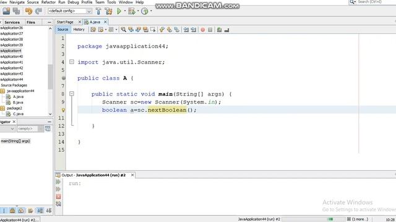Viewport: 396px width, 222px height.
Task: Click the Redo arrow in main toolbar
Action: tap(38, 11)
